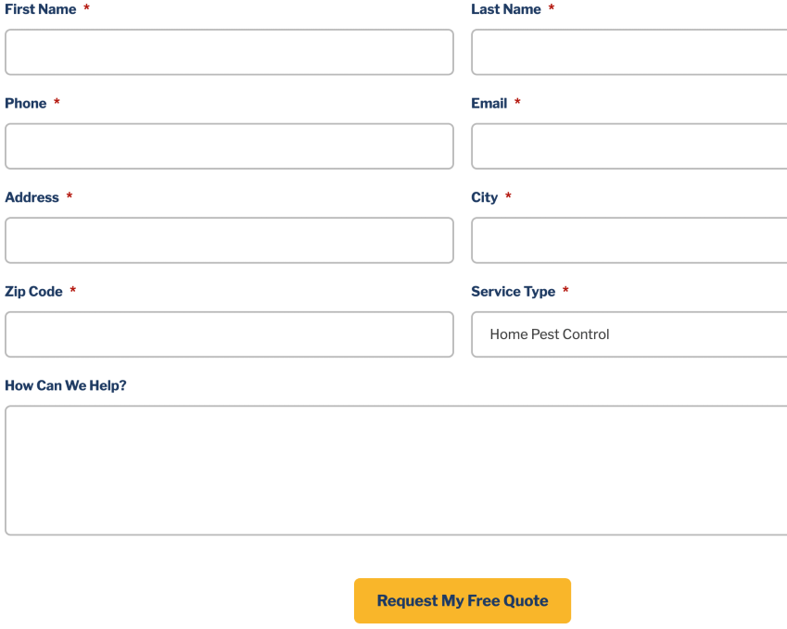Click the How Can We Help? label
Screen dimensions: 787x629
(66, 385)
